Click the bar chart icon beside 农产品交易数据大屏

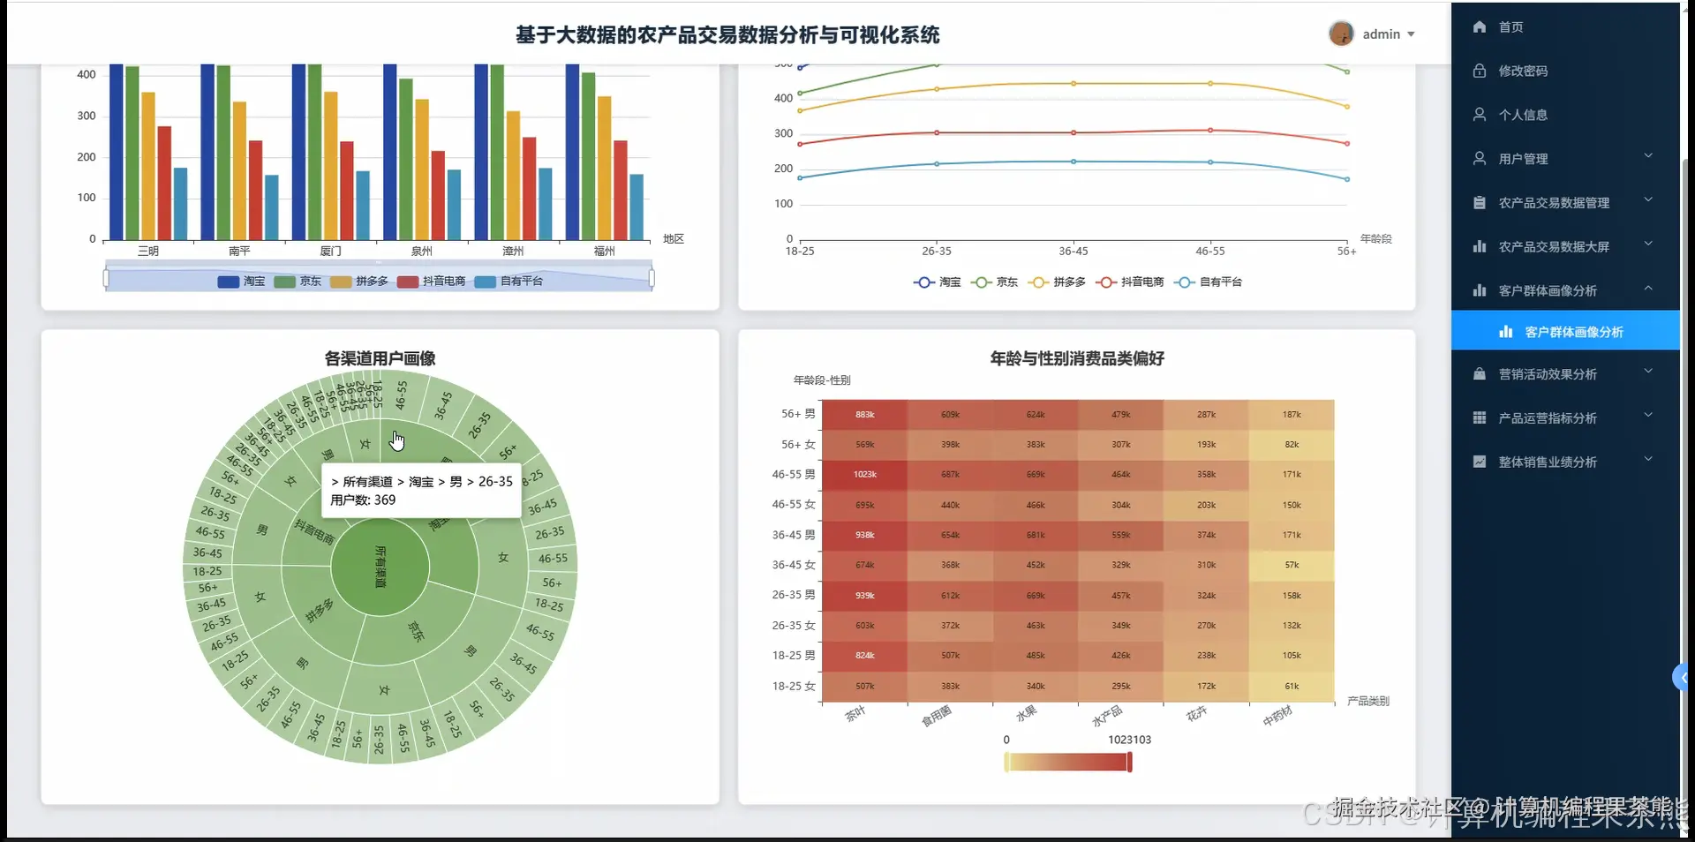pyautogui.click(x=1480, y=246)
